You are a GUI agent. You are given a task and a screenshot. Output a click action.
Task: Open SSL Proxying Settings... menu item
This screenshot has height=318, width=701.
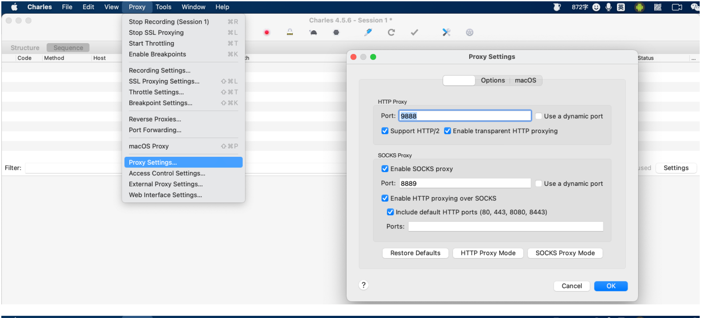[x=183, y=81]
